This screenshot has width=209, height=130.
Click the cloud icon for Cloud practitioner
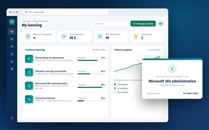click(29, 99)
